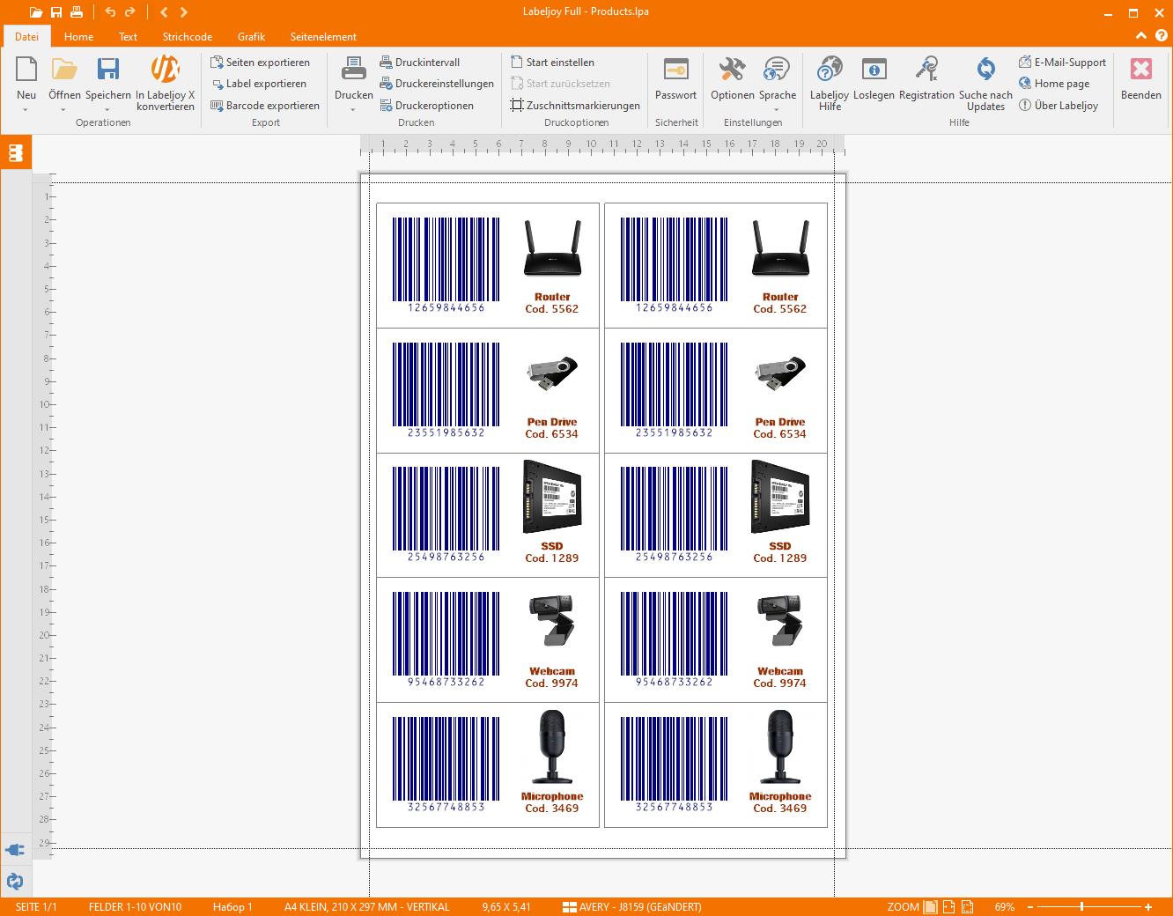The width and height of the screenshot is (1173, 916).
Task: Select the whole page zoom icon
Action: click(930, 906)
